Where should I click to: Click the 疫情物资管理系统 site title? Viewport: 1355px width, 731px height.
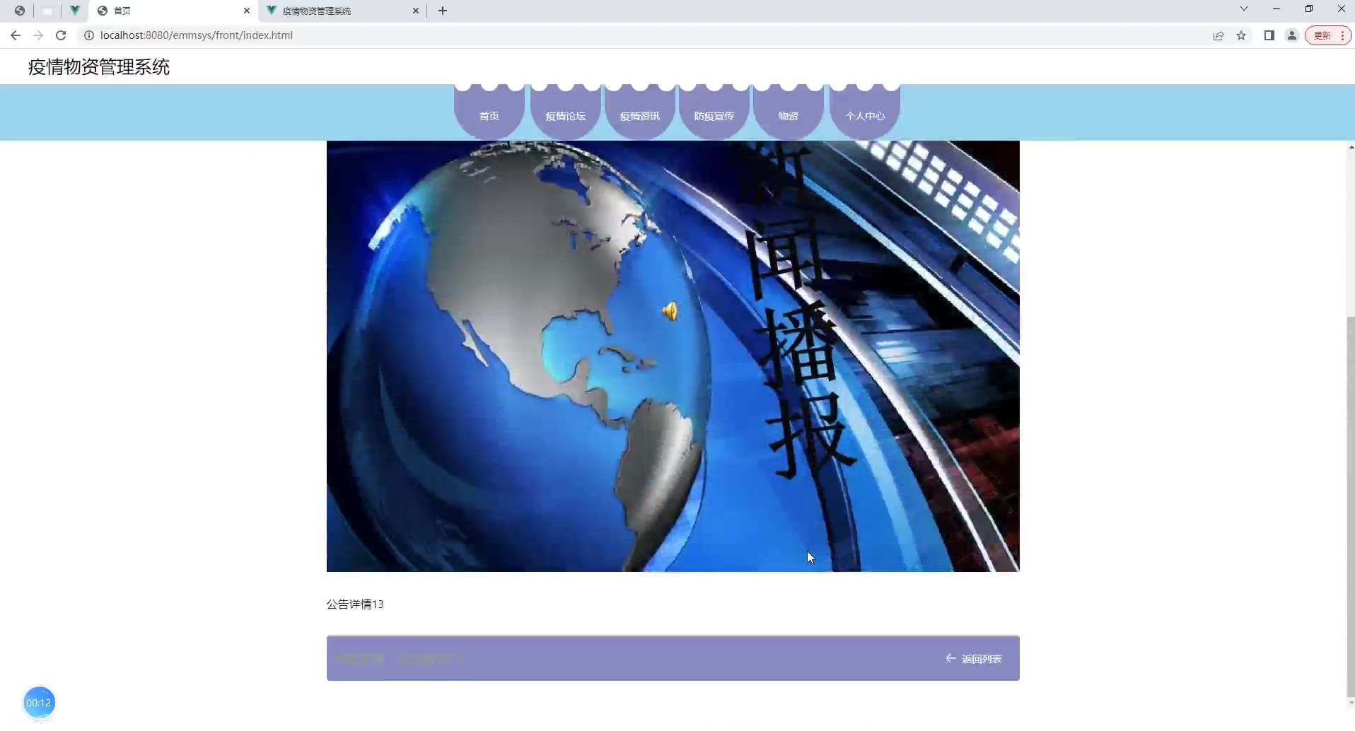click(x=99, y=67)
